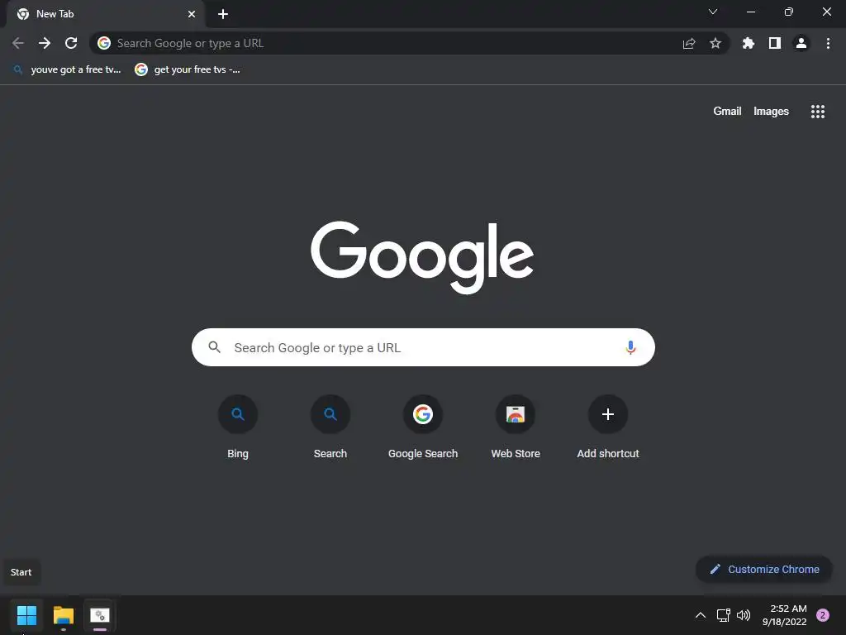Open the Chrome three-dot menu
The image size is (846, 635).
point(828,43)
